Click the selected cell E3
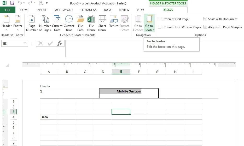The height and width of the screenshot is (146, 244). 121,112
